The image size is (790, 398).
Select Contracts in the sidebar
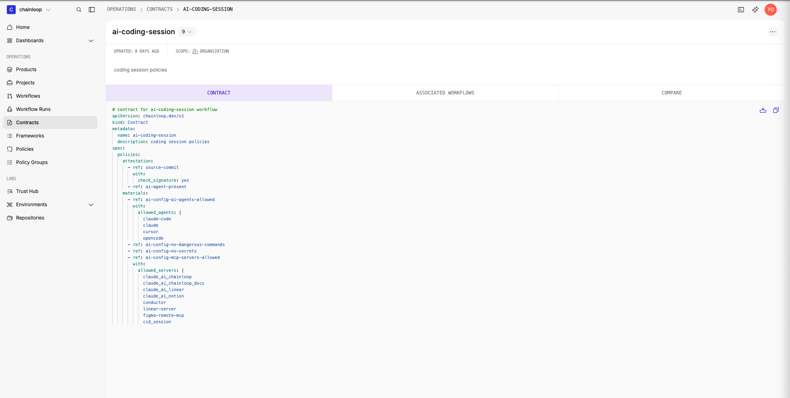pos(50,123)
